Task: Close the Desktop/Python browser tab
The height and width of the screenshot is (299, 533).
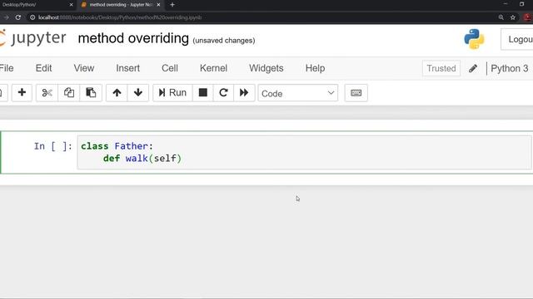Action: click(71, 5)
